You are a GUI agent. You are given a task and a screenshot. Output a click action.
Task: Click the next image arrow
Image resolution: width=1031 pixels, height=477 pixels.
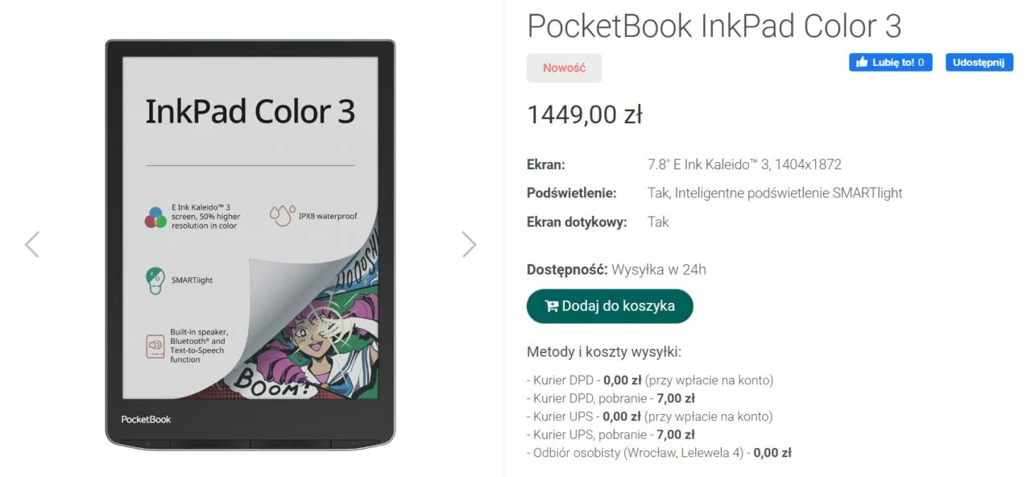pos(469,244)
